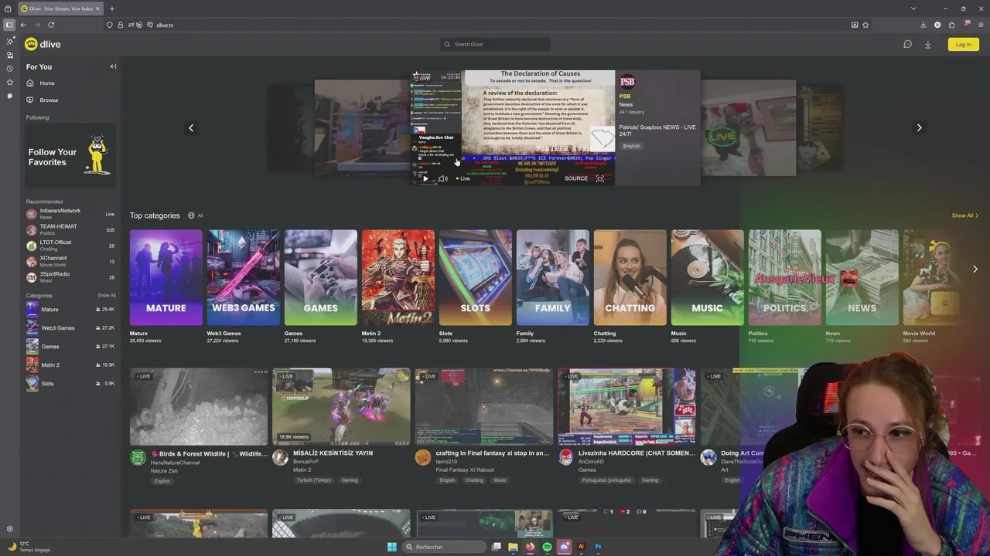Open InfowarsNetwork in the Recommended list
This screenshot has height=556, width=990.
click(70, 214)
